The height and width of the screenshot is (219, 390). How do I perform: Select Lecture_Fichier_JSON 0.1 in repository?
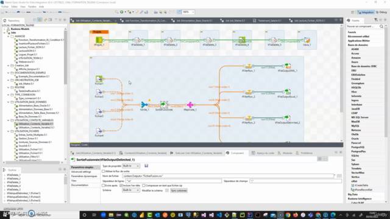coord(32,47)
